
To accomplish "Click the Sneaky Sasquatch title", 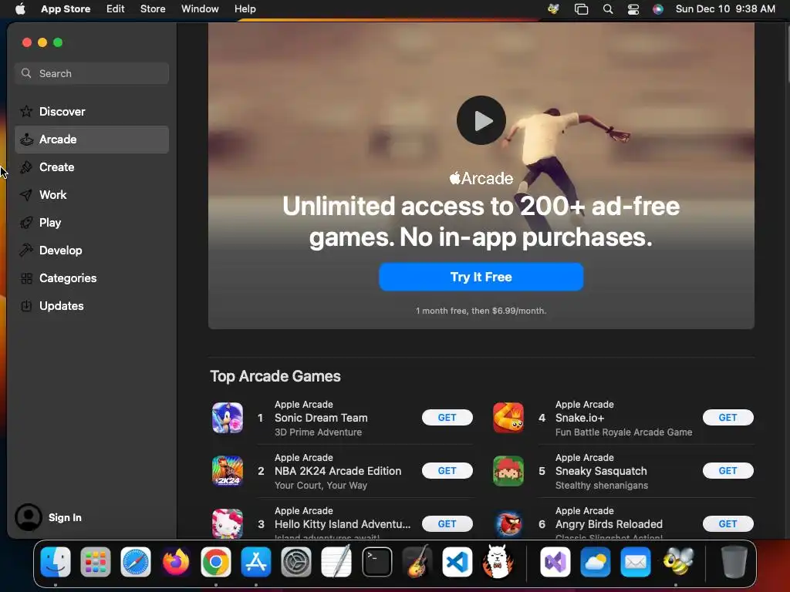I will [601, 471].
